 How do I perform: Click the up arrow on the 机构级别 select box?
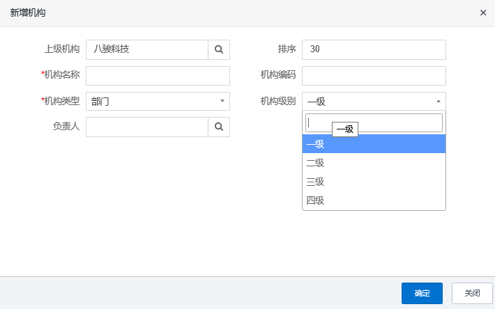[x=439, y=101]
